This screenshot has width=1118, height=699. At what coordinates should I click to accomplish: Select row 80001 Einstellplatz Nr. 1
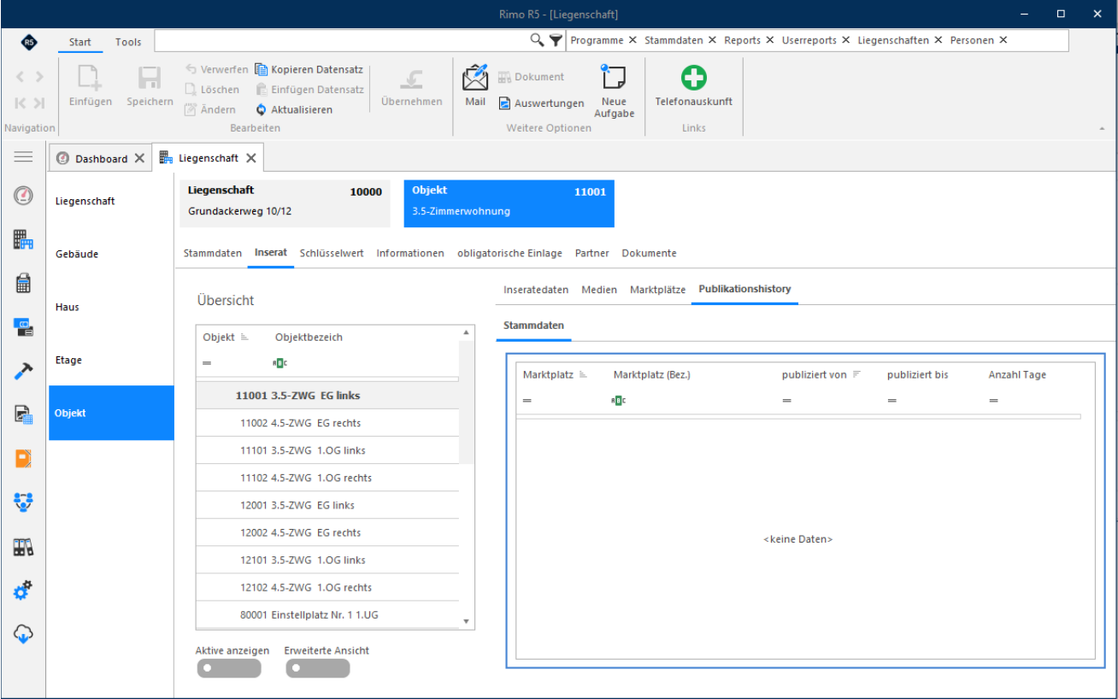(327, 614)
